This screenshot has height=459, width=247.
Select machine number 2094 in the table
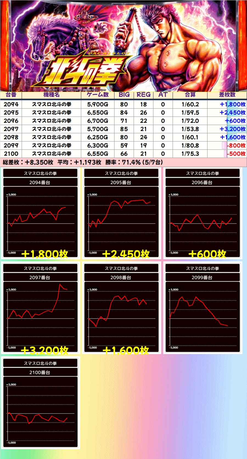(x=11, y=104)
